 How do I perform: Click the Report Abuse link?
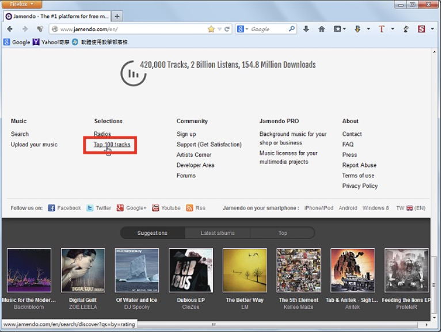coord(359,165)
